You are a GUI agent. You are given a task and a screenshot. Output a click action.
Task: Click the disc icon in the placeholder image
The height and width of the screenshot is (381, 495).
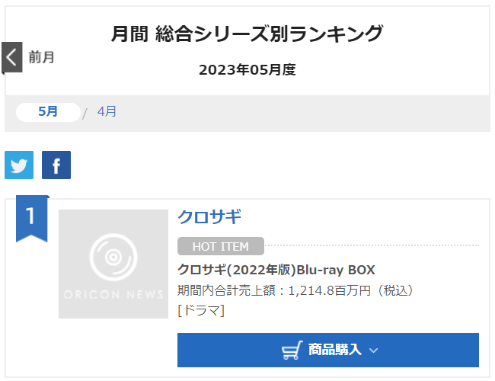(x=113, y=257)
